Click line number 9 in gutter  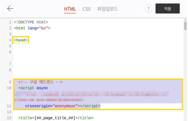tap(10, 82)
